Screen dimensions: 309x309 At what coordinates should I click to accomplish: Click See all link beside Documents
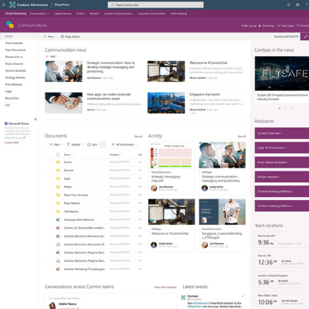[x=138, y=136]
